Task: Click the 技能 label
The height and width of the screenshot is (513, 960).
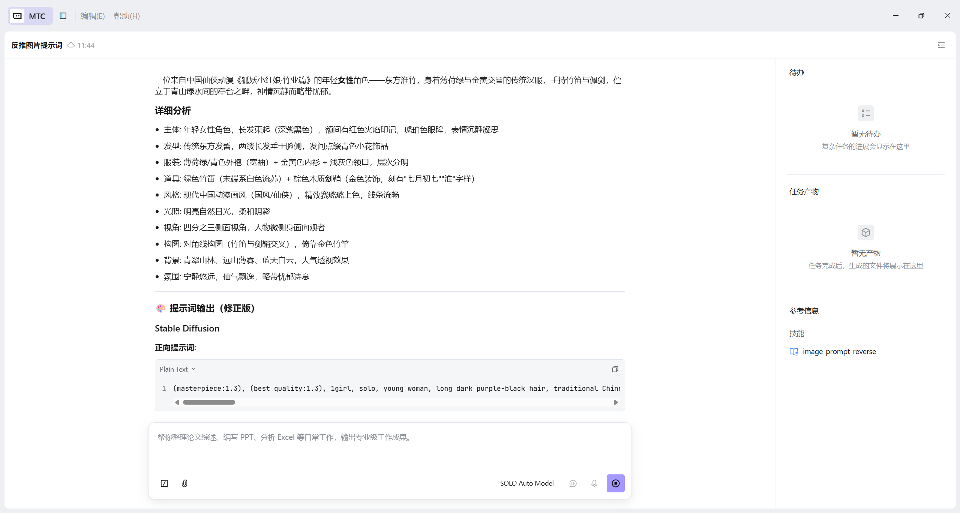Action: tap(796, 333)
